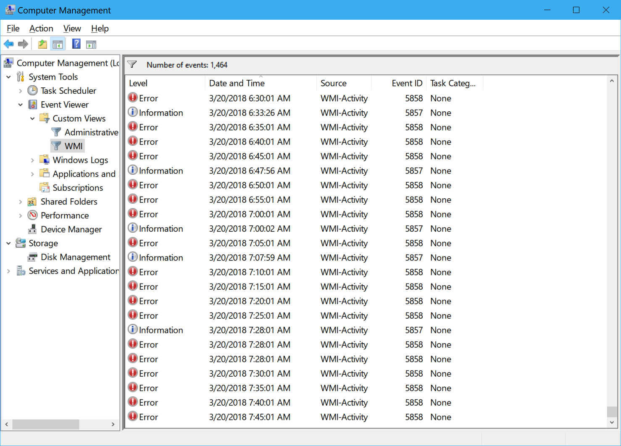This screenshot has width=621, height=446.
Task: Open the View menu
Action: point(72,28)
